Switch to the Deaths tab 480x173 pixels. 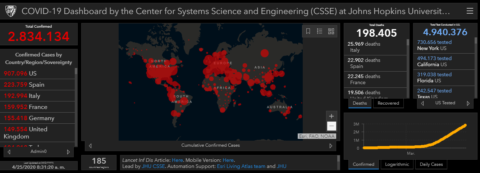point(360,103)
